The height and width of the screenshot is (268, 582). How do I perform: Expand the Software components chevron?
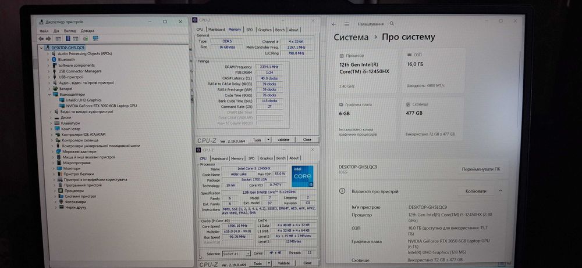click(48, 65)
